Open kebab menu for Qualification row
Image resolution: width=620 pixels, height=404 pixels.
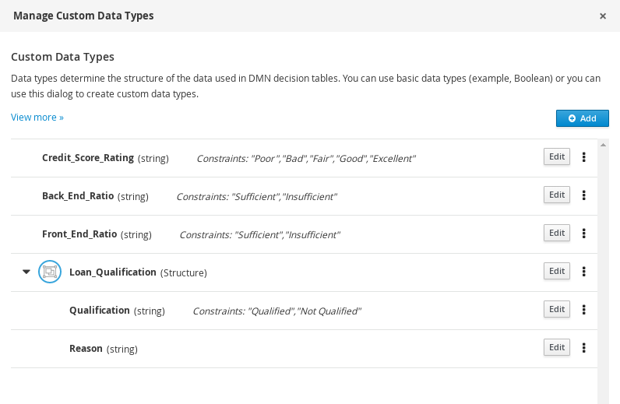[x=583, y=309]
